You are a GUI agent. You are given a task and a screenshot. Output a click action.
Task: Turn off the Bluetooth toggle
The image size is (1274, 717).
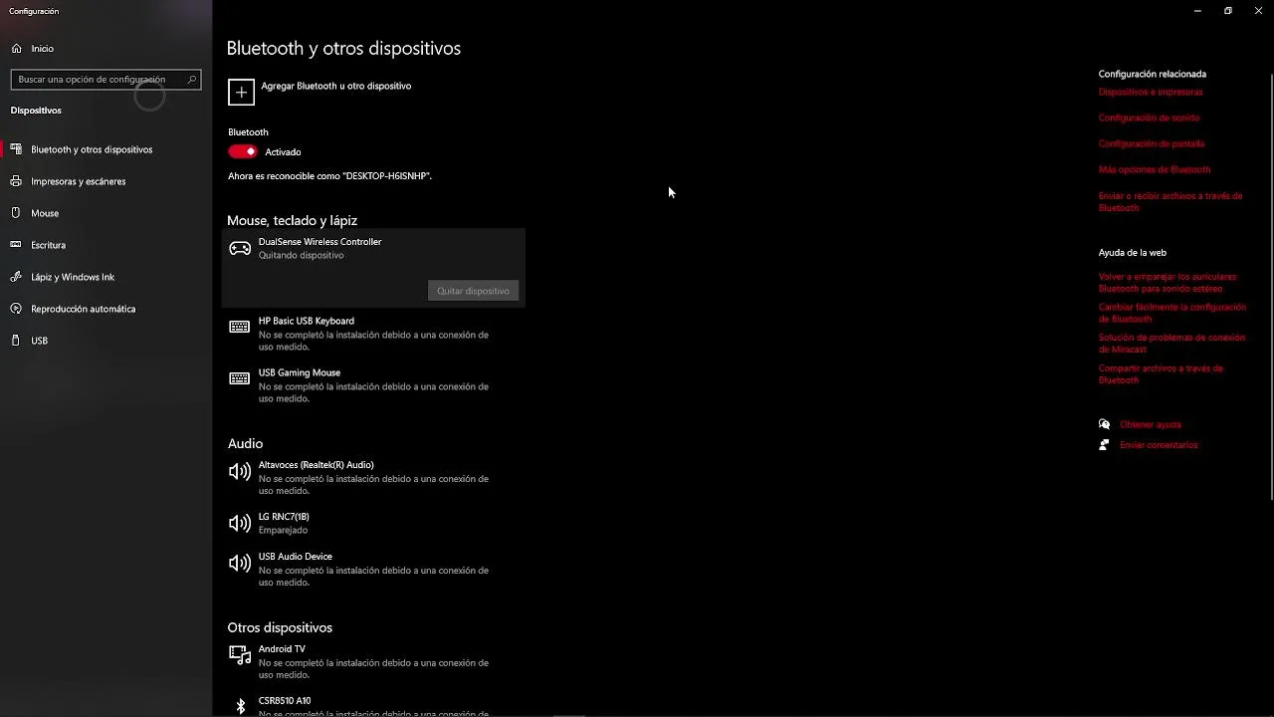click(243, 151)
